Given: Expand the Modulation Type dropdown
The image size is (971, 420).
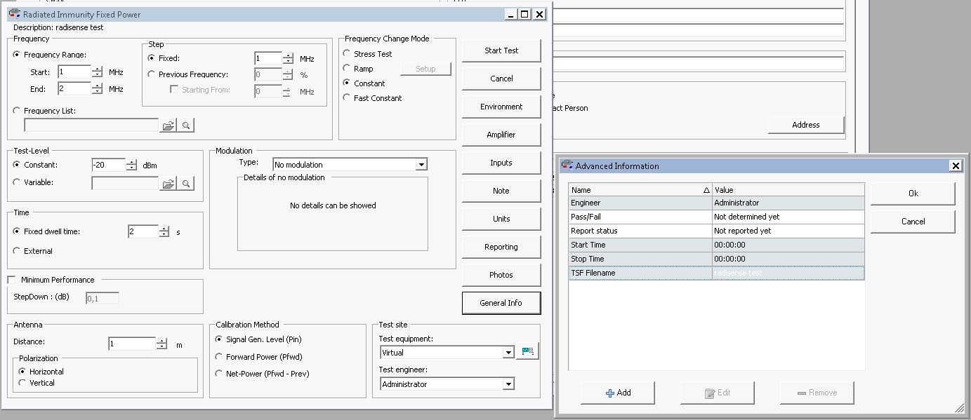Looking at the screenshot, I should [x=421, y=165].
